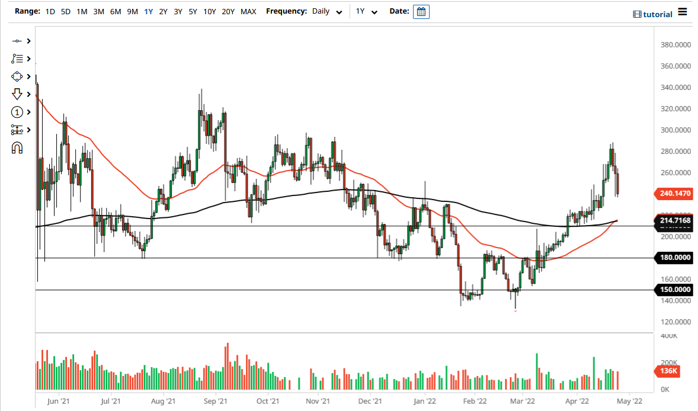This screenshot has height=411, width=698.
Task: Switch chart range to MAX
Action: pyautogui.click(x=248, y=11)
